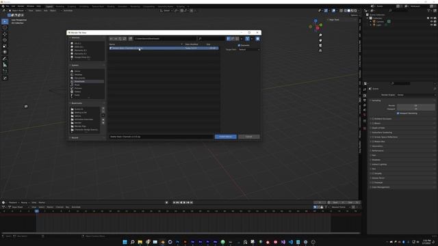Select the highlighted zip file row
The image size is (438, 246).
tap(164, 49)
